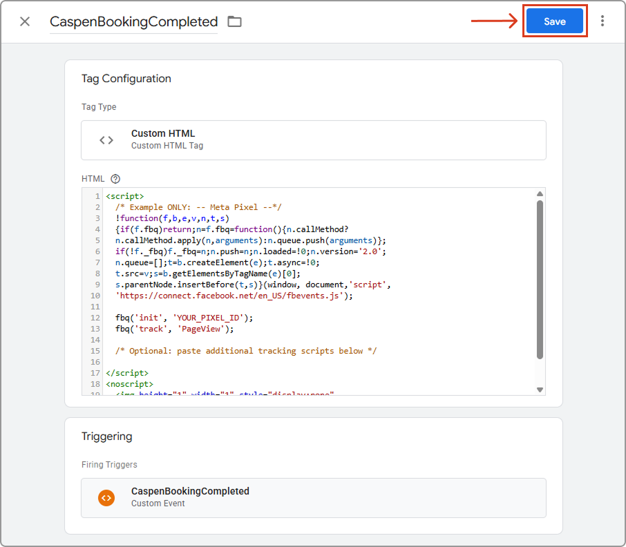Click the fbq track PageView line
This screenshot has height=547, width=626.
[175, 329]
